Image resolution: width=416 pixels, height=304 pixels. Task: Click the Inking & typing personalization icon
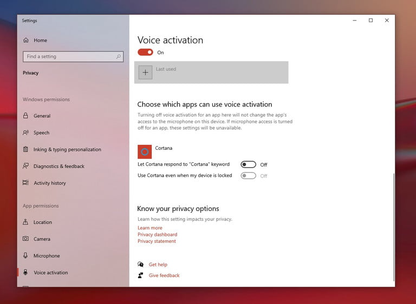click(25, 149)
